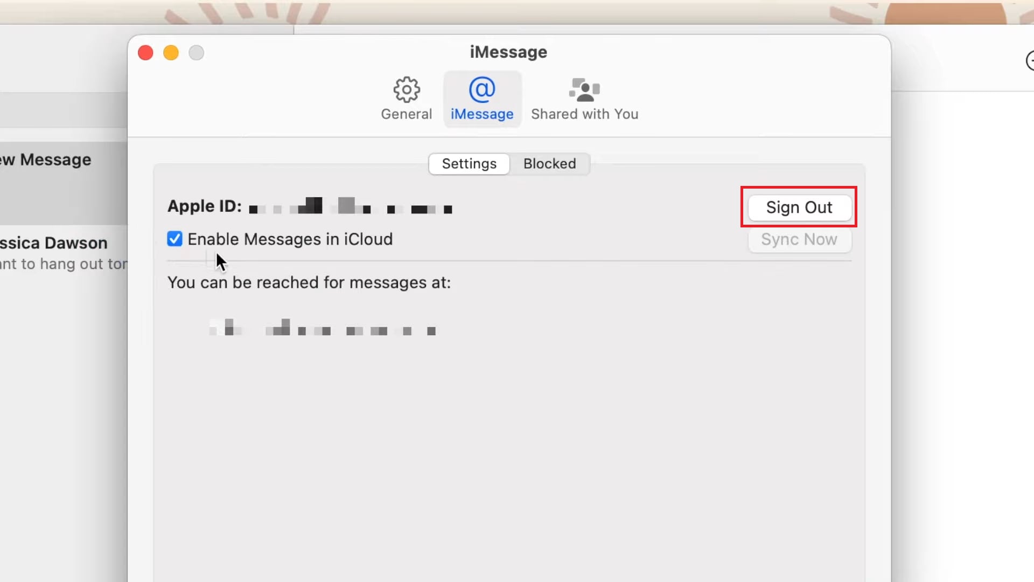Open the General preferences tab

tap(406, 99)
